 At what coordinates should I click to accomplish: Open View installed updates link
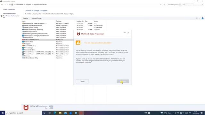click(9, 13)
